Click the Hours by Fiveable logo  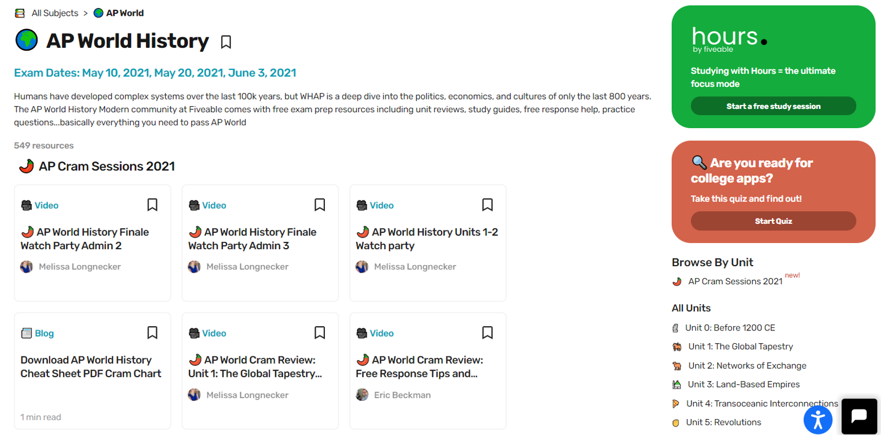[x=729, y=40]
